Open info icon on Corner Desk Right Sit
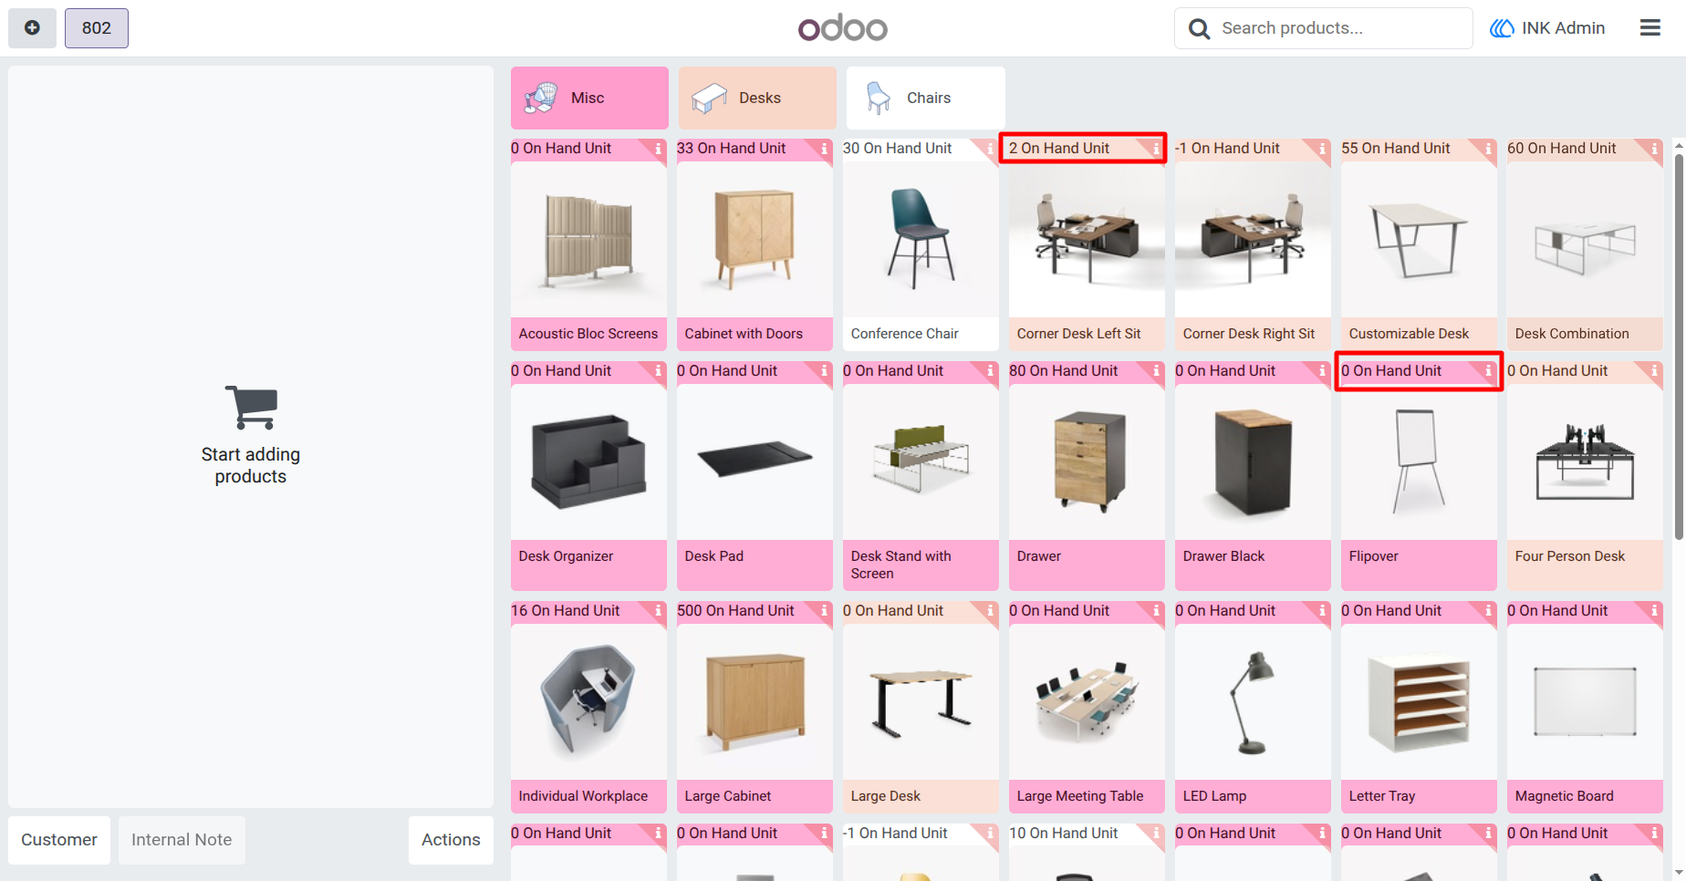Image resolution: width=1686 pixels, height=881 pixels. pos(1322,148)
